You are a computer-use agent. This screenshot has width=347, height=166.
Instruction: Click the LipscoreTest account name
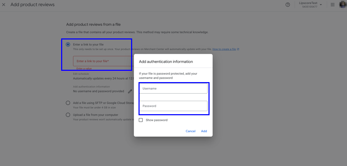click(308, 3)
